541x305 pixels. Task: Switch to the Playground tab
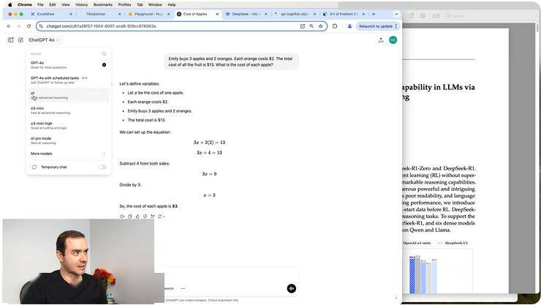[x=148, y=14]
